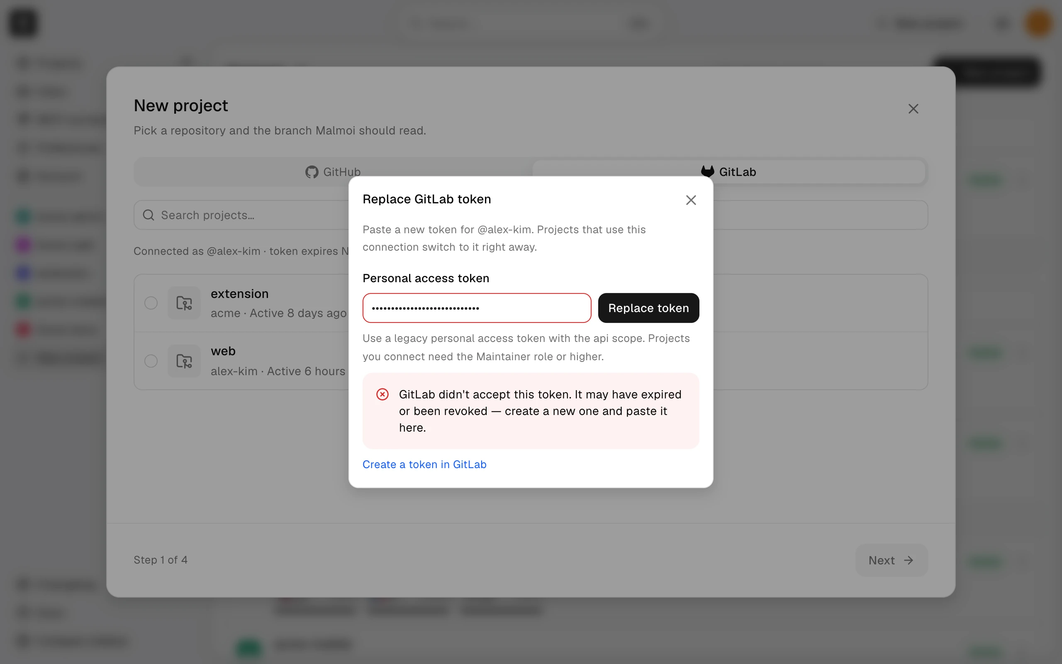Click the user avatar in top bar
This screenshot has width=1062, height=664.
coord(1038,23)
